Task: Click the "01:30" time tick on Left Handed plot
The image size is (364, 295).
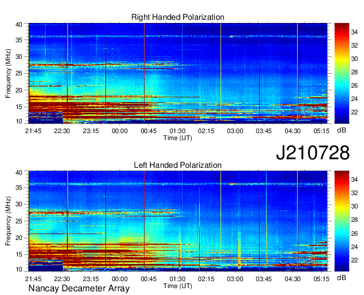Action: (x=177, y=279)
